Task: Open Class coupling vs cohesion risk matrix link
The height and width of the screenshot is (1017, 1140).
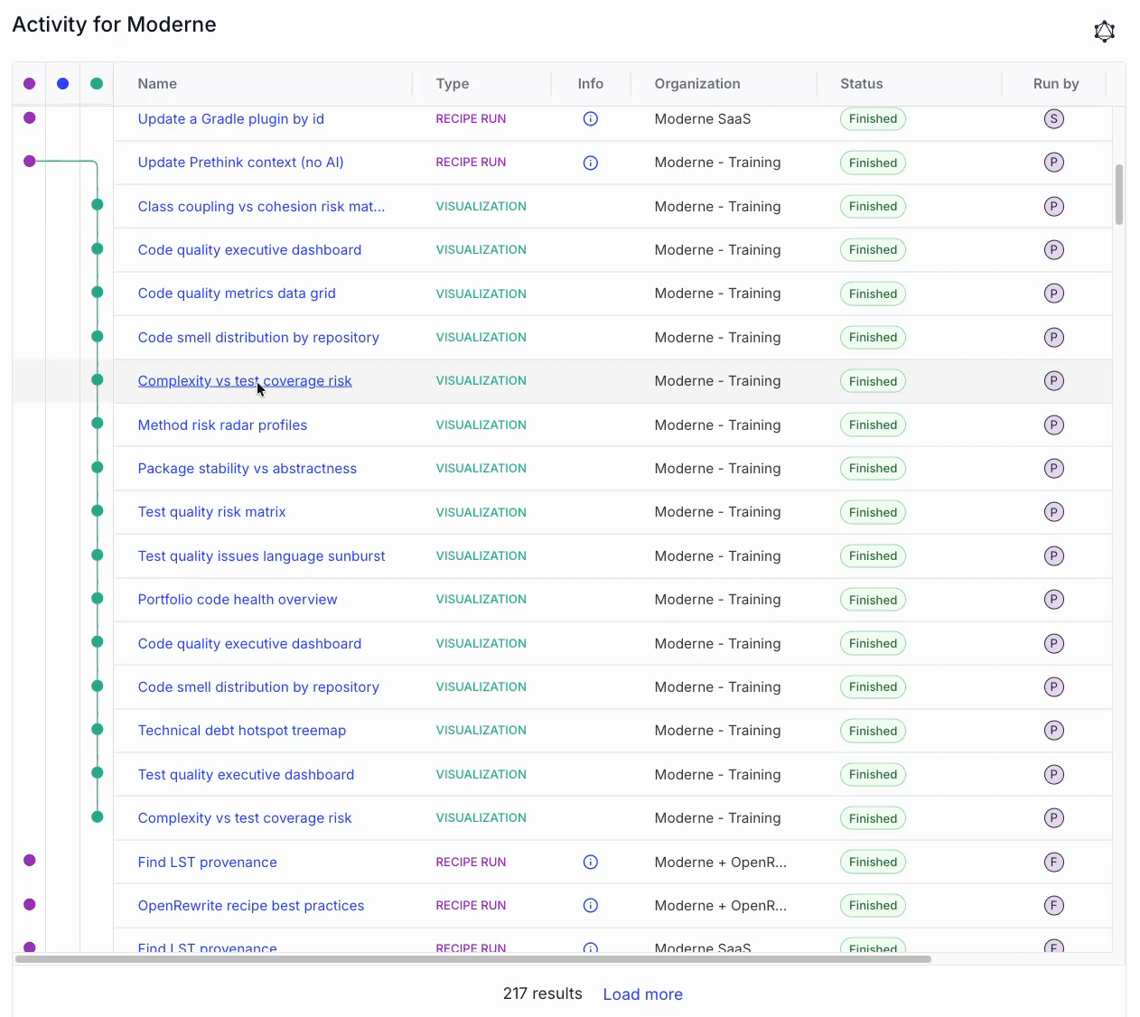Action: (261, 206)
